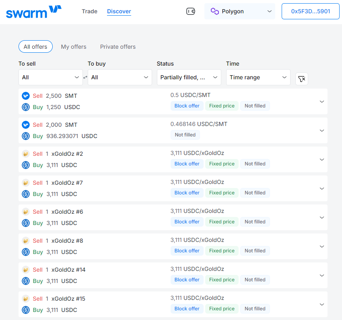Screen dimensions: 342x320
Task: Click USDC icon beside Buy 1,250 USDC
Action: pos(26,107)
